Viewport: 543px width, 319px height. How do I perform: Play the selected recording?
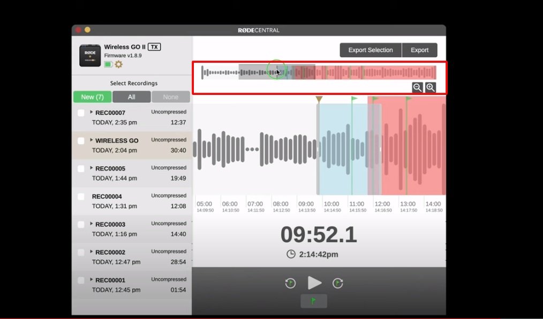point(314,283)
